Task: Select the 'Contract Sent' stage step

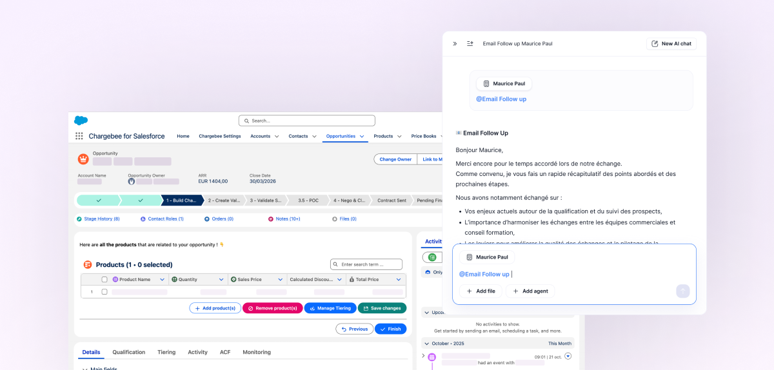Action: (392, 200)
